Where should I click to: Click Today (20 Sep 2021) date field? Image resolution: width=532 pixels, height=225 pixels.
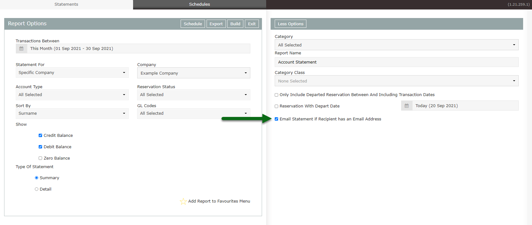[465, 106]
